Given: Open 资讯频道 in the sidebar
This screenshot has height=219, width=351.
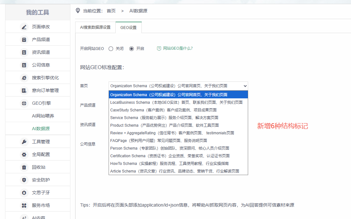Looking at the screenshot, I should [x=41, y=52].
